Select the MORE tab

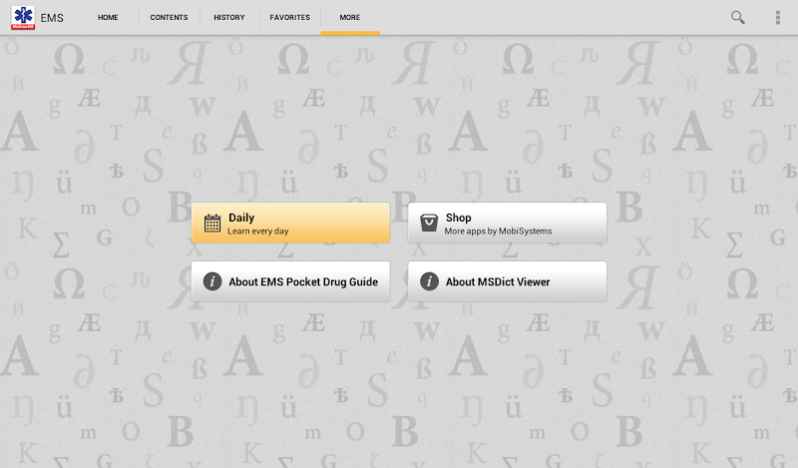pyautogui.click(x=350, y=17)
